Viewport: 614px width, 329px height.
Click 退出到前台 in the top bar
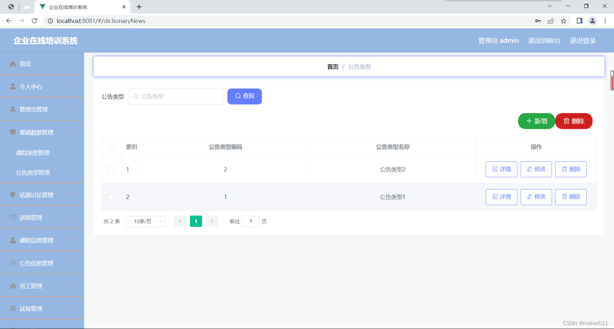click(x=544, y=41)
